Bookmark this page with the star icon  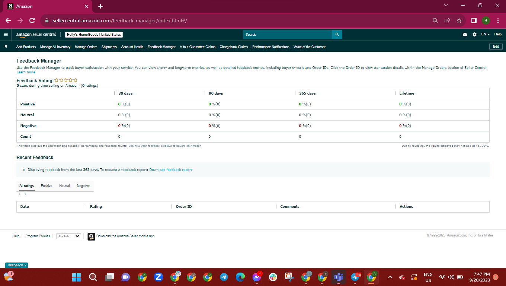click(459, 20)
